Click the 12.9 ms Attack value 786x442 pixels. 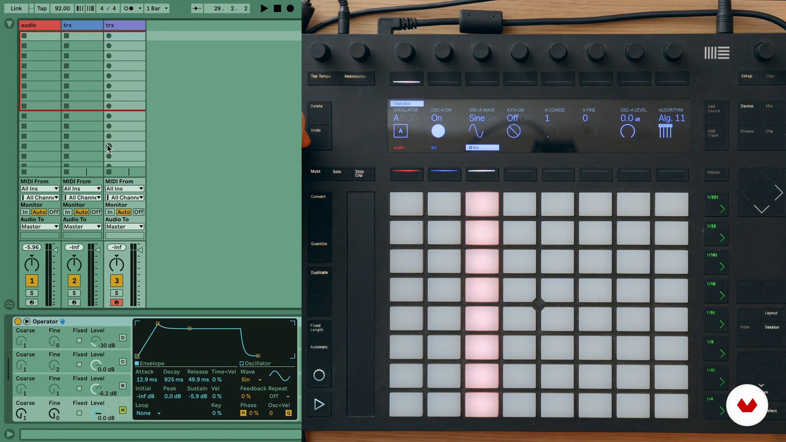tap(147, 380)
